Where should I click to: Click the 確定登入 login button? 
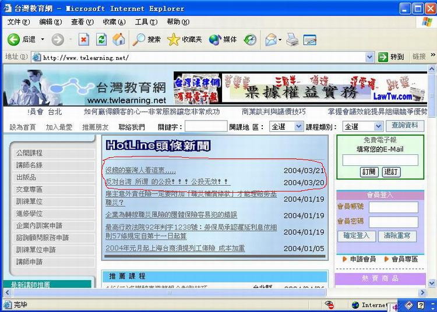tap(356, 236)
